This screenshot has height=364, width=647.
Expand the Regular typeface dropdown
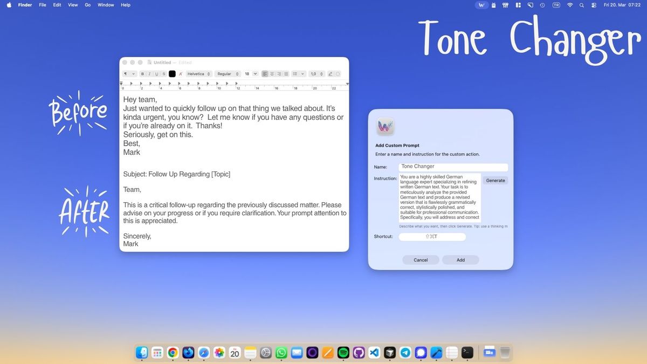228,74
